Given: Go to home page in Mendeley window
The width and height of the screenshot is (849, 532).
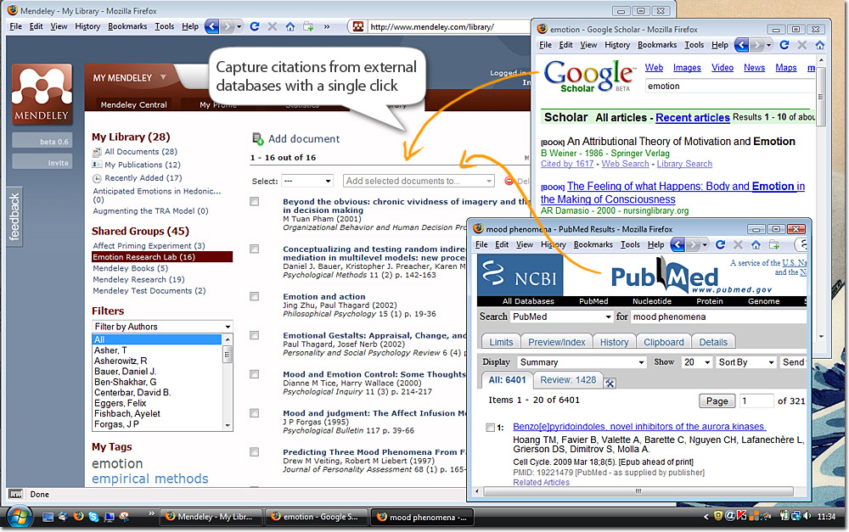Looking at the screenshot, I should pyautogui.click(x=290, y=26).
